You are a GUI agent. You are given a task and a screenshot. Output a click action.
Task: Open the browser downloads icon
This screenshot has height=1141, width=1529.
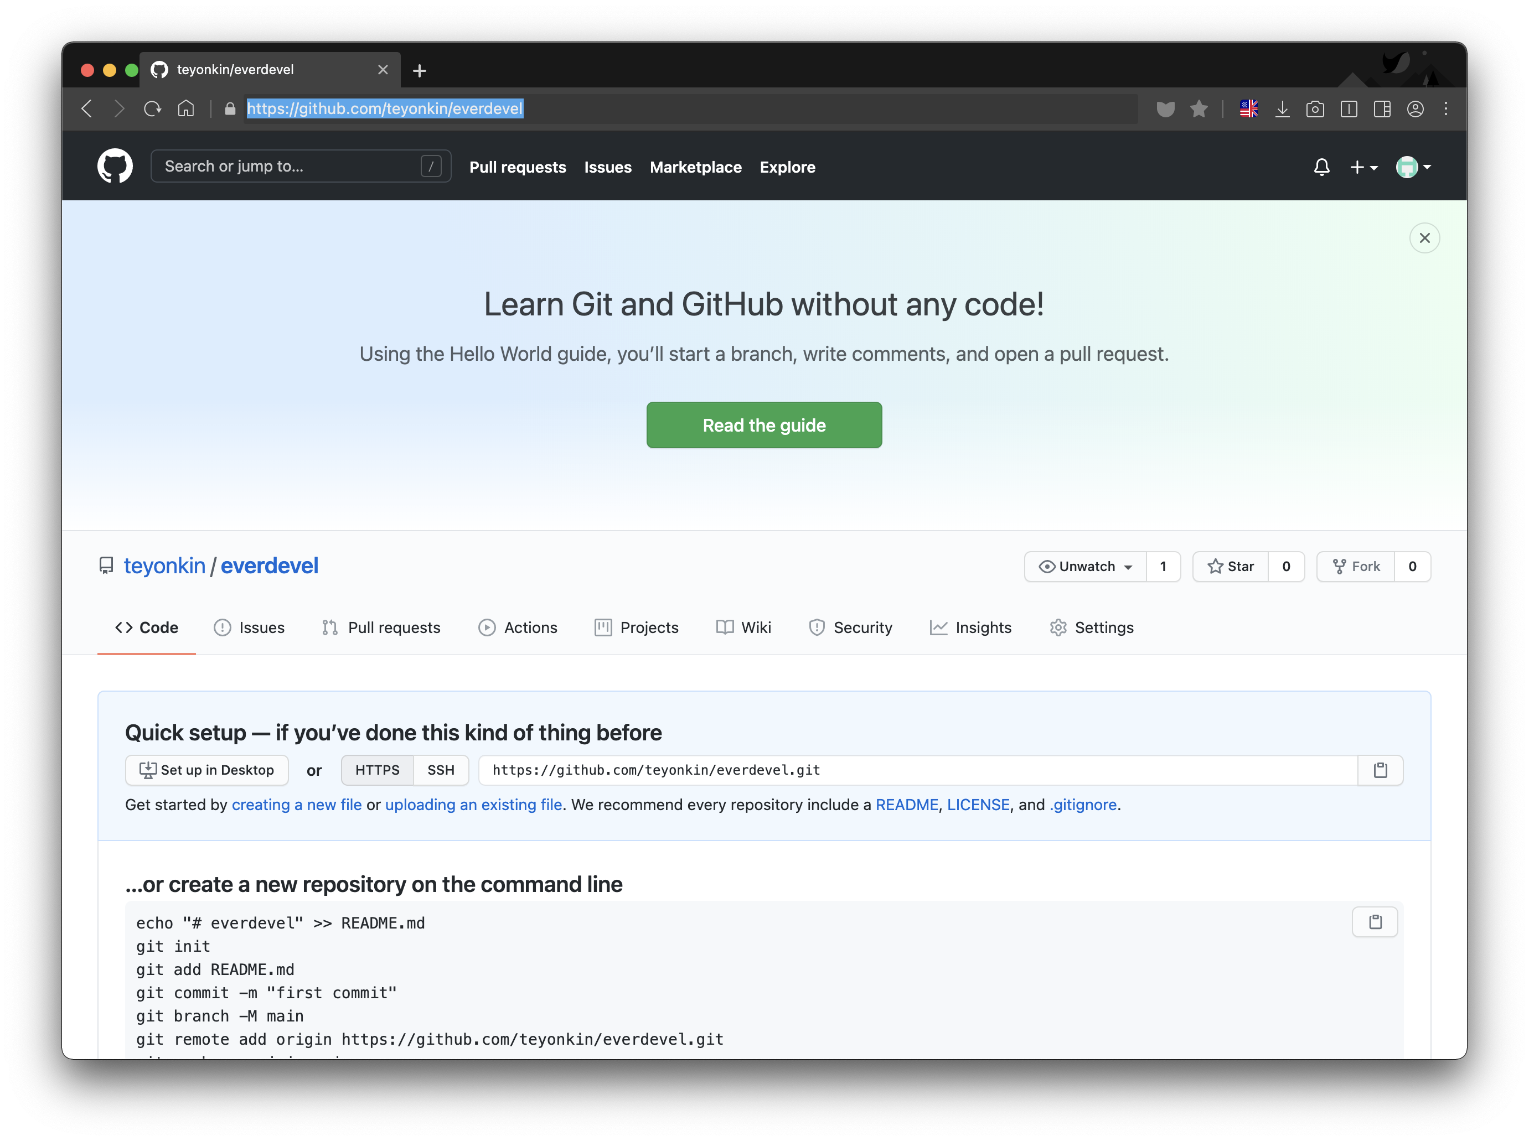coord(1282,108)
